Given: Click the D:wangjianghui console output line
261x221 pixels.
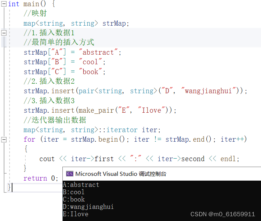Looking at the screenshot, I should [88, 207].
